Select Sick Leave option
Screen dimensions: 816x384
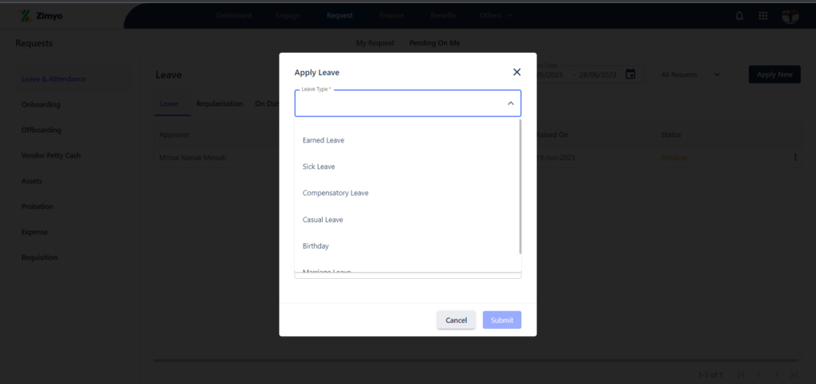[407, 167]
